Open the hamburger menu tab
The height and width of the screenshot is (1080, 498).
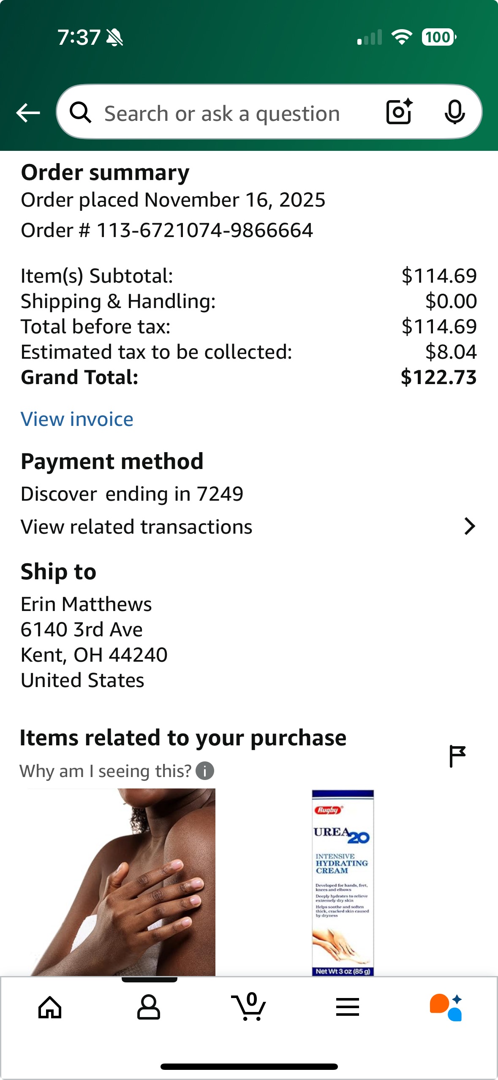tap(348, 1007)
